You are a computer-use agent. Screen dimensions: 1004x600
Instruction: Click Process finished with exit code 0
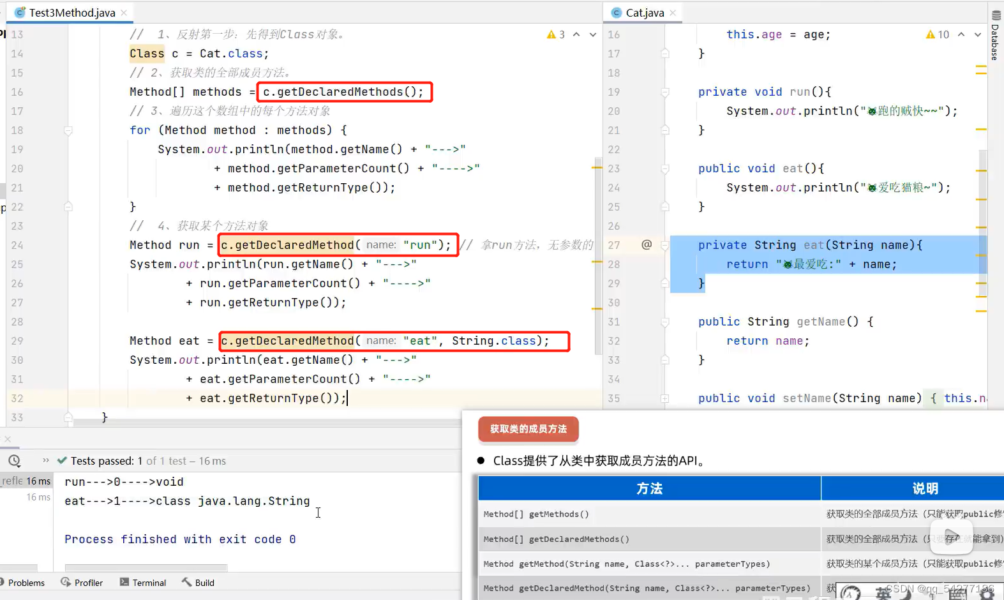point(180,539)
